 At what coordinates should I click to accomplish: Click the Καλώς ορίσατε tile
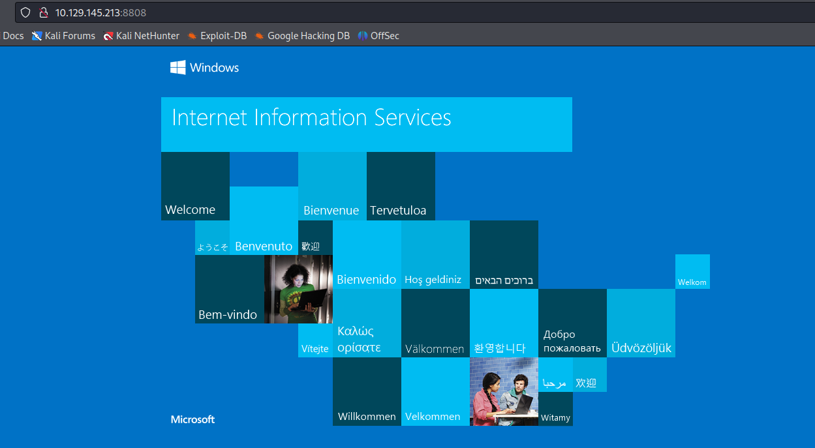[367, 323]
